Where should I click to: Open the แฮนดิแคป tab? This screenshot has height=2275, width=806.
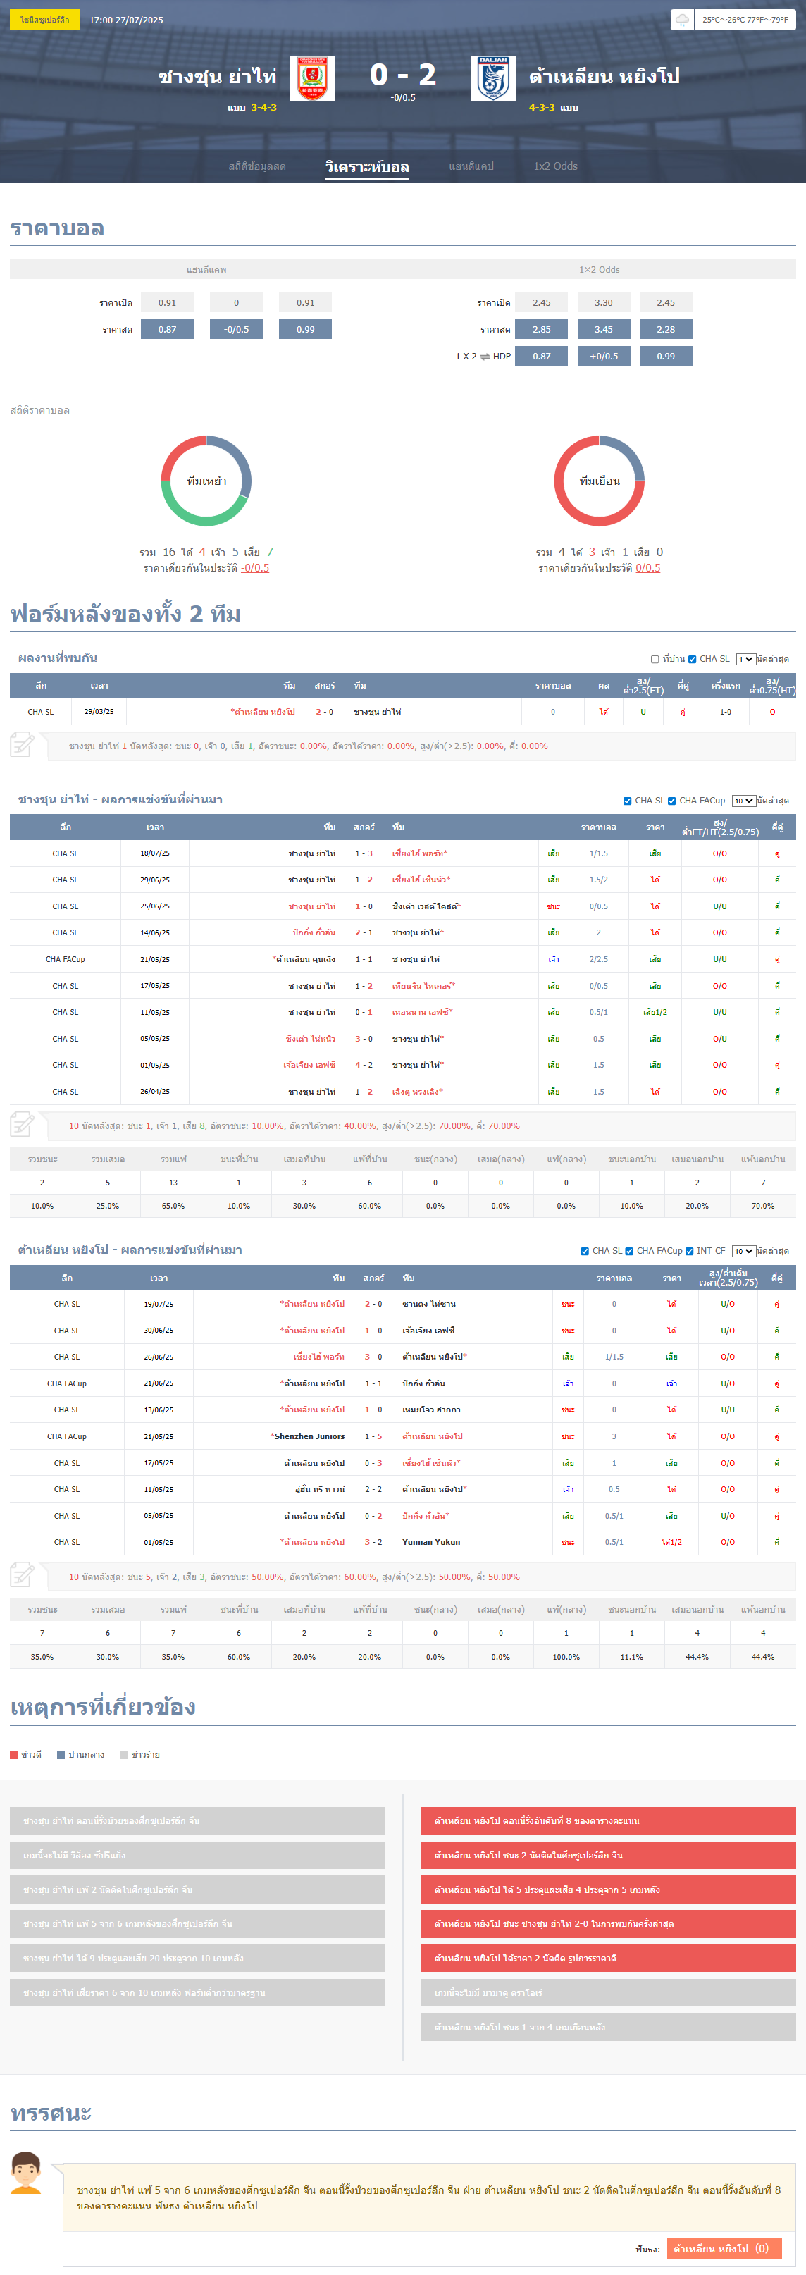click(471, 166)
